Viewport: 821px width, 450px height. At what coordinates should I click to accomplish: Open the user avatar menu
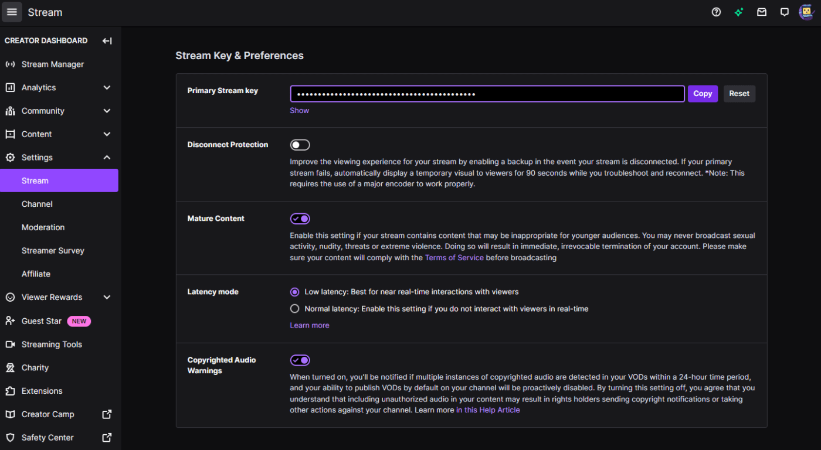[806, 12]
